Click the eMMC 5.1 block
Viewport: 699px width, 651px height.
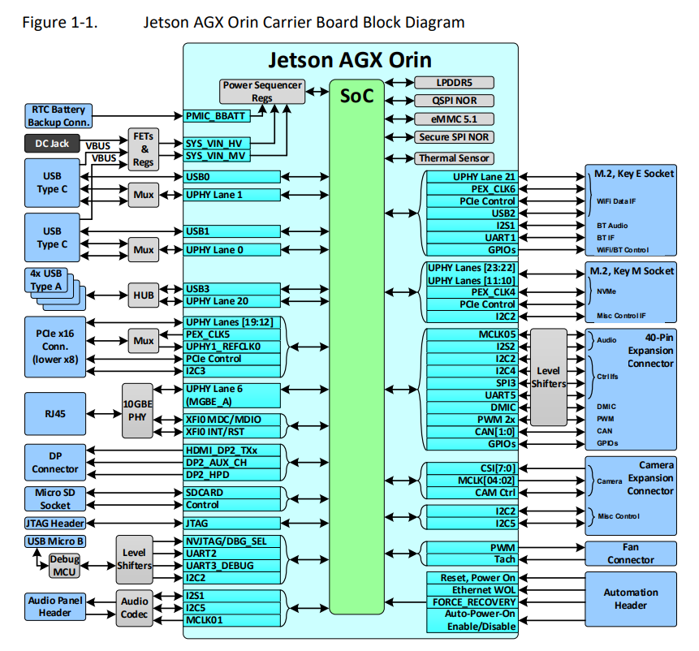click(455, 119)
